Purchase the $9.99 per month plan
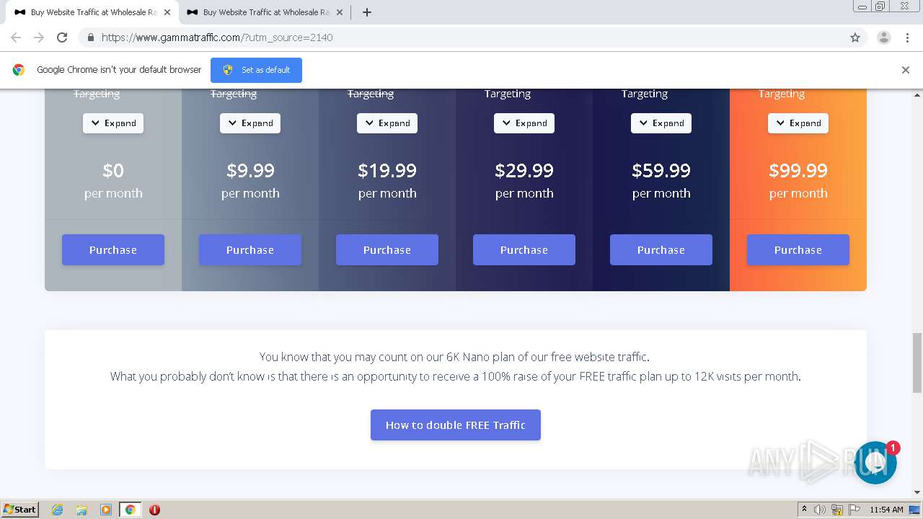The image size is (923, 519). point(250,249)
